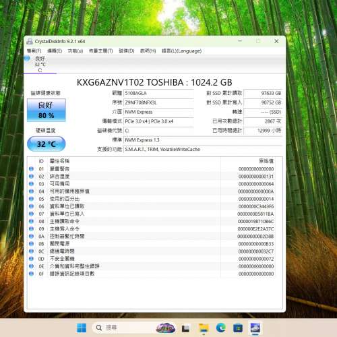Viewport: 337px width, 337px height.
Task: Select raw value 0000000000014 in row 05
Action: pos(256,199)
